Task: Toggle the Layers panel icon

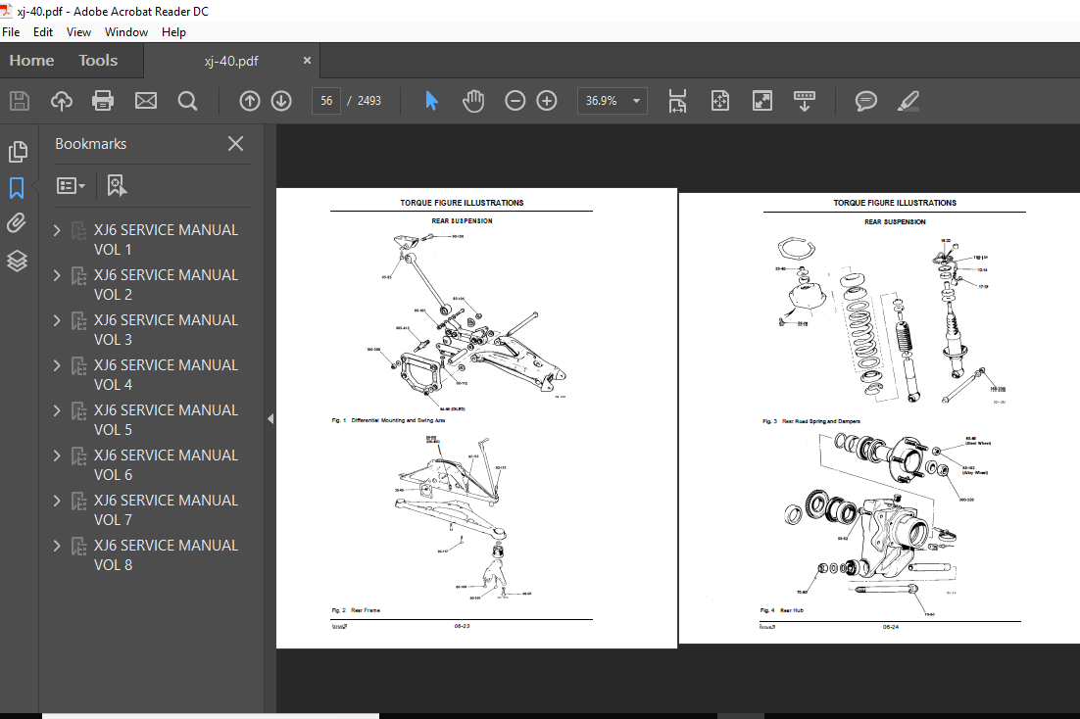Action: pos(17,261)
